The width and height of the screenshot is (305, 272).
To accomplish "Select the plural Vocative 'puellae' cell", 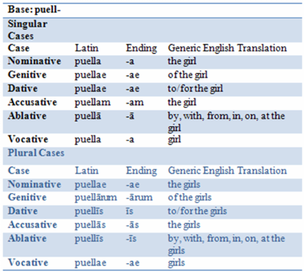I will [90, 262].
